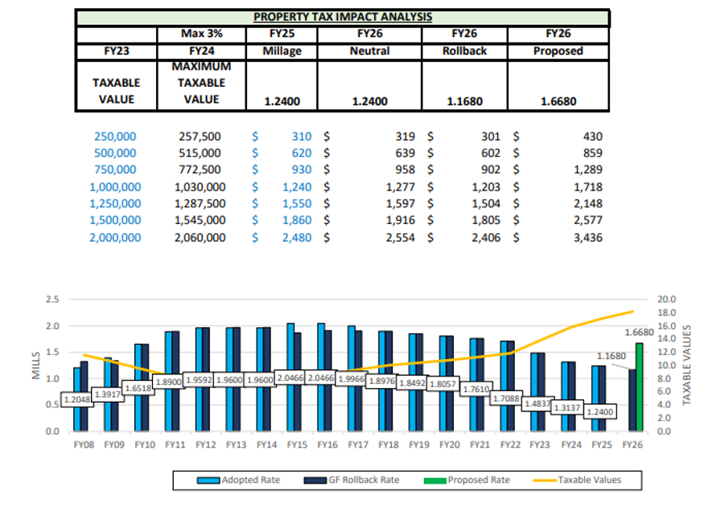The height and width of the screenshot is (515, 704).
Task: Select the FY15 x-axis label
Action: (x=297, y=444)
